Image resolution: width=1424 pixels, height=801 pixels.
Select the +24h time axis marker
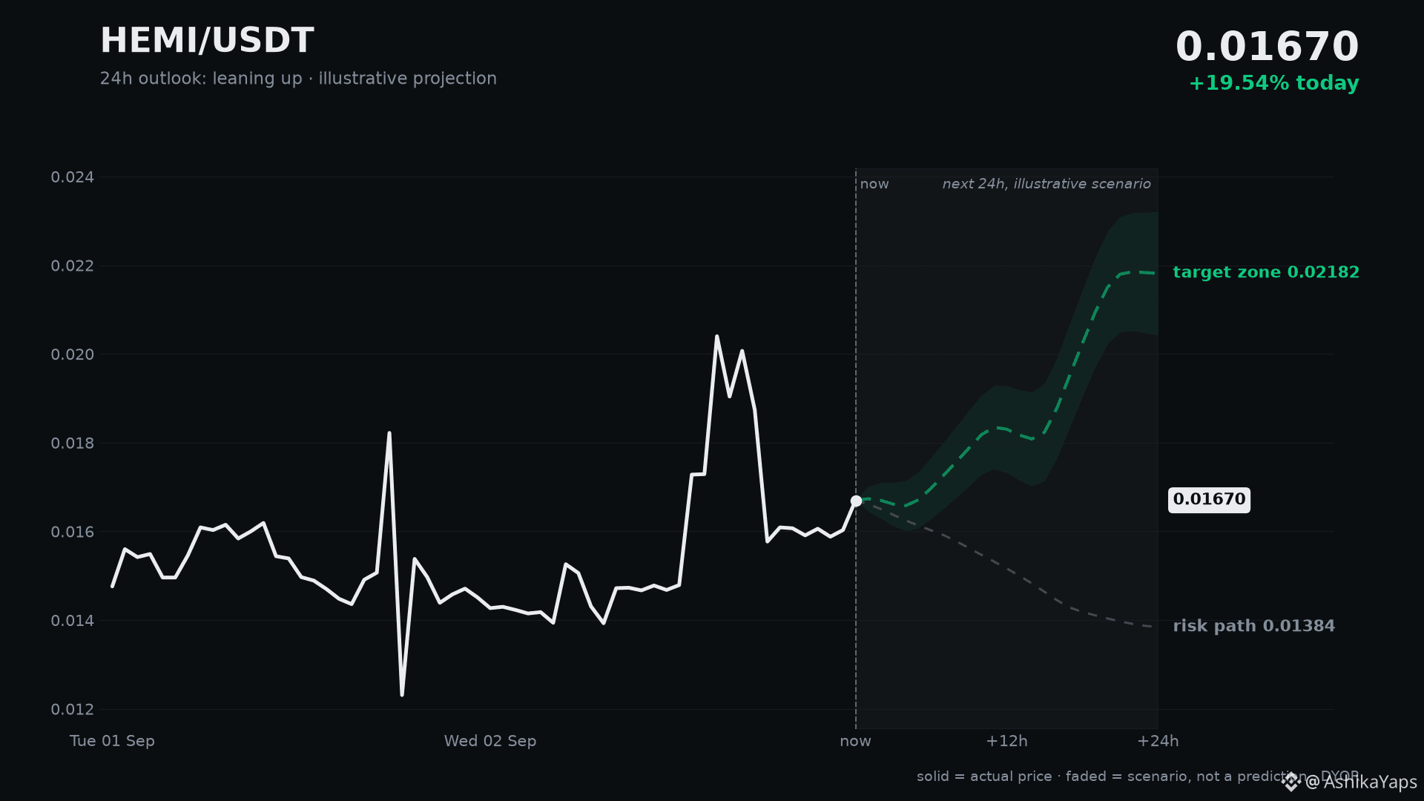point(1158,741)
